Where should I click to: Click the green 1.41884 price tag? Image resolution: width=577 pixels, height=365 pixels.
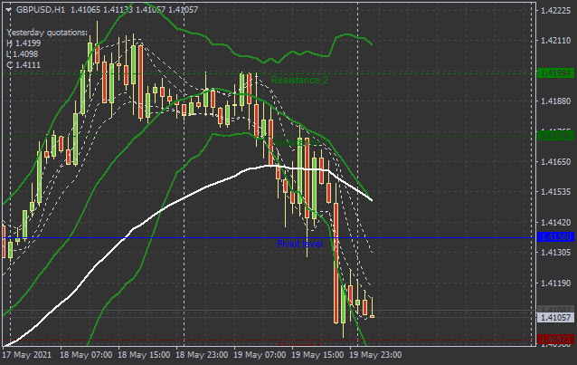pyautogui.click(x=555, y=72)
